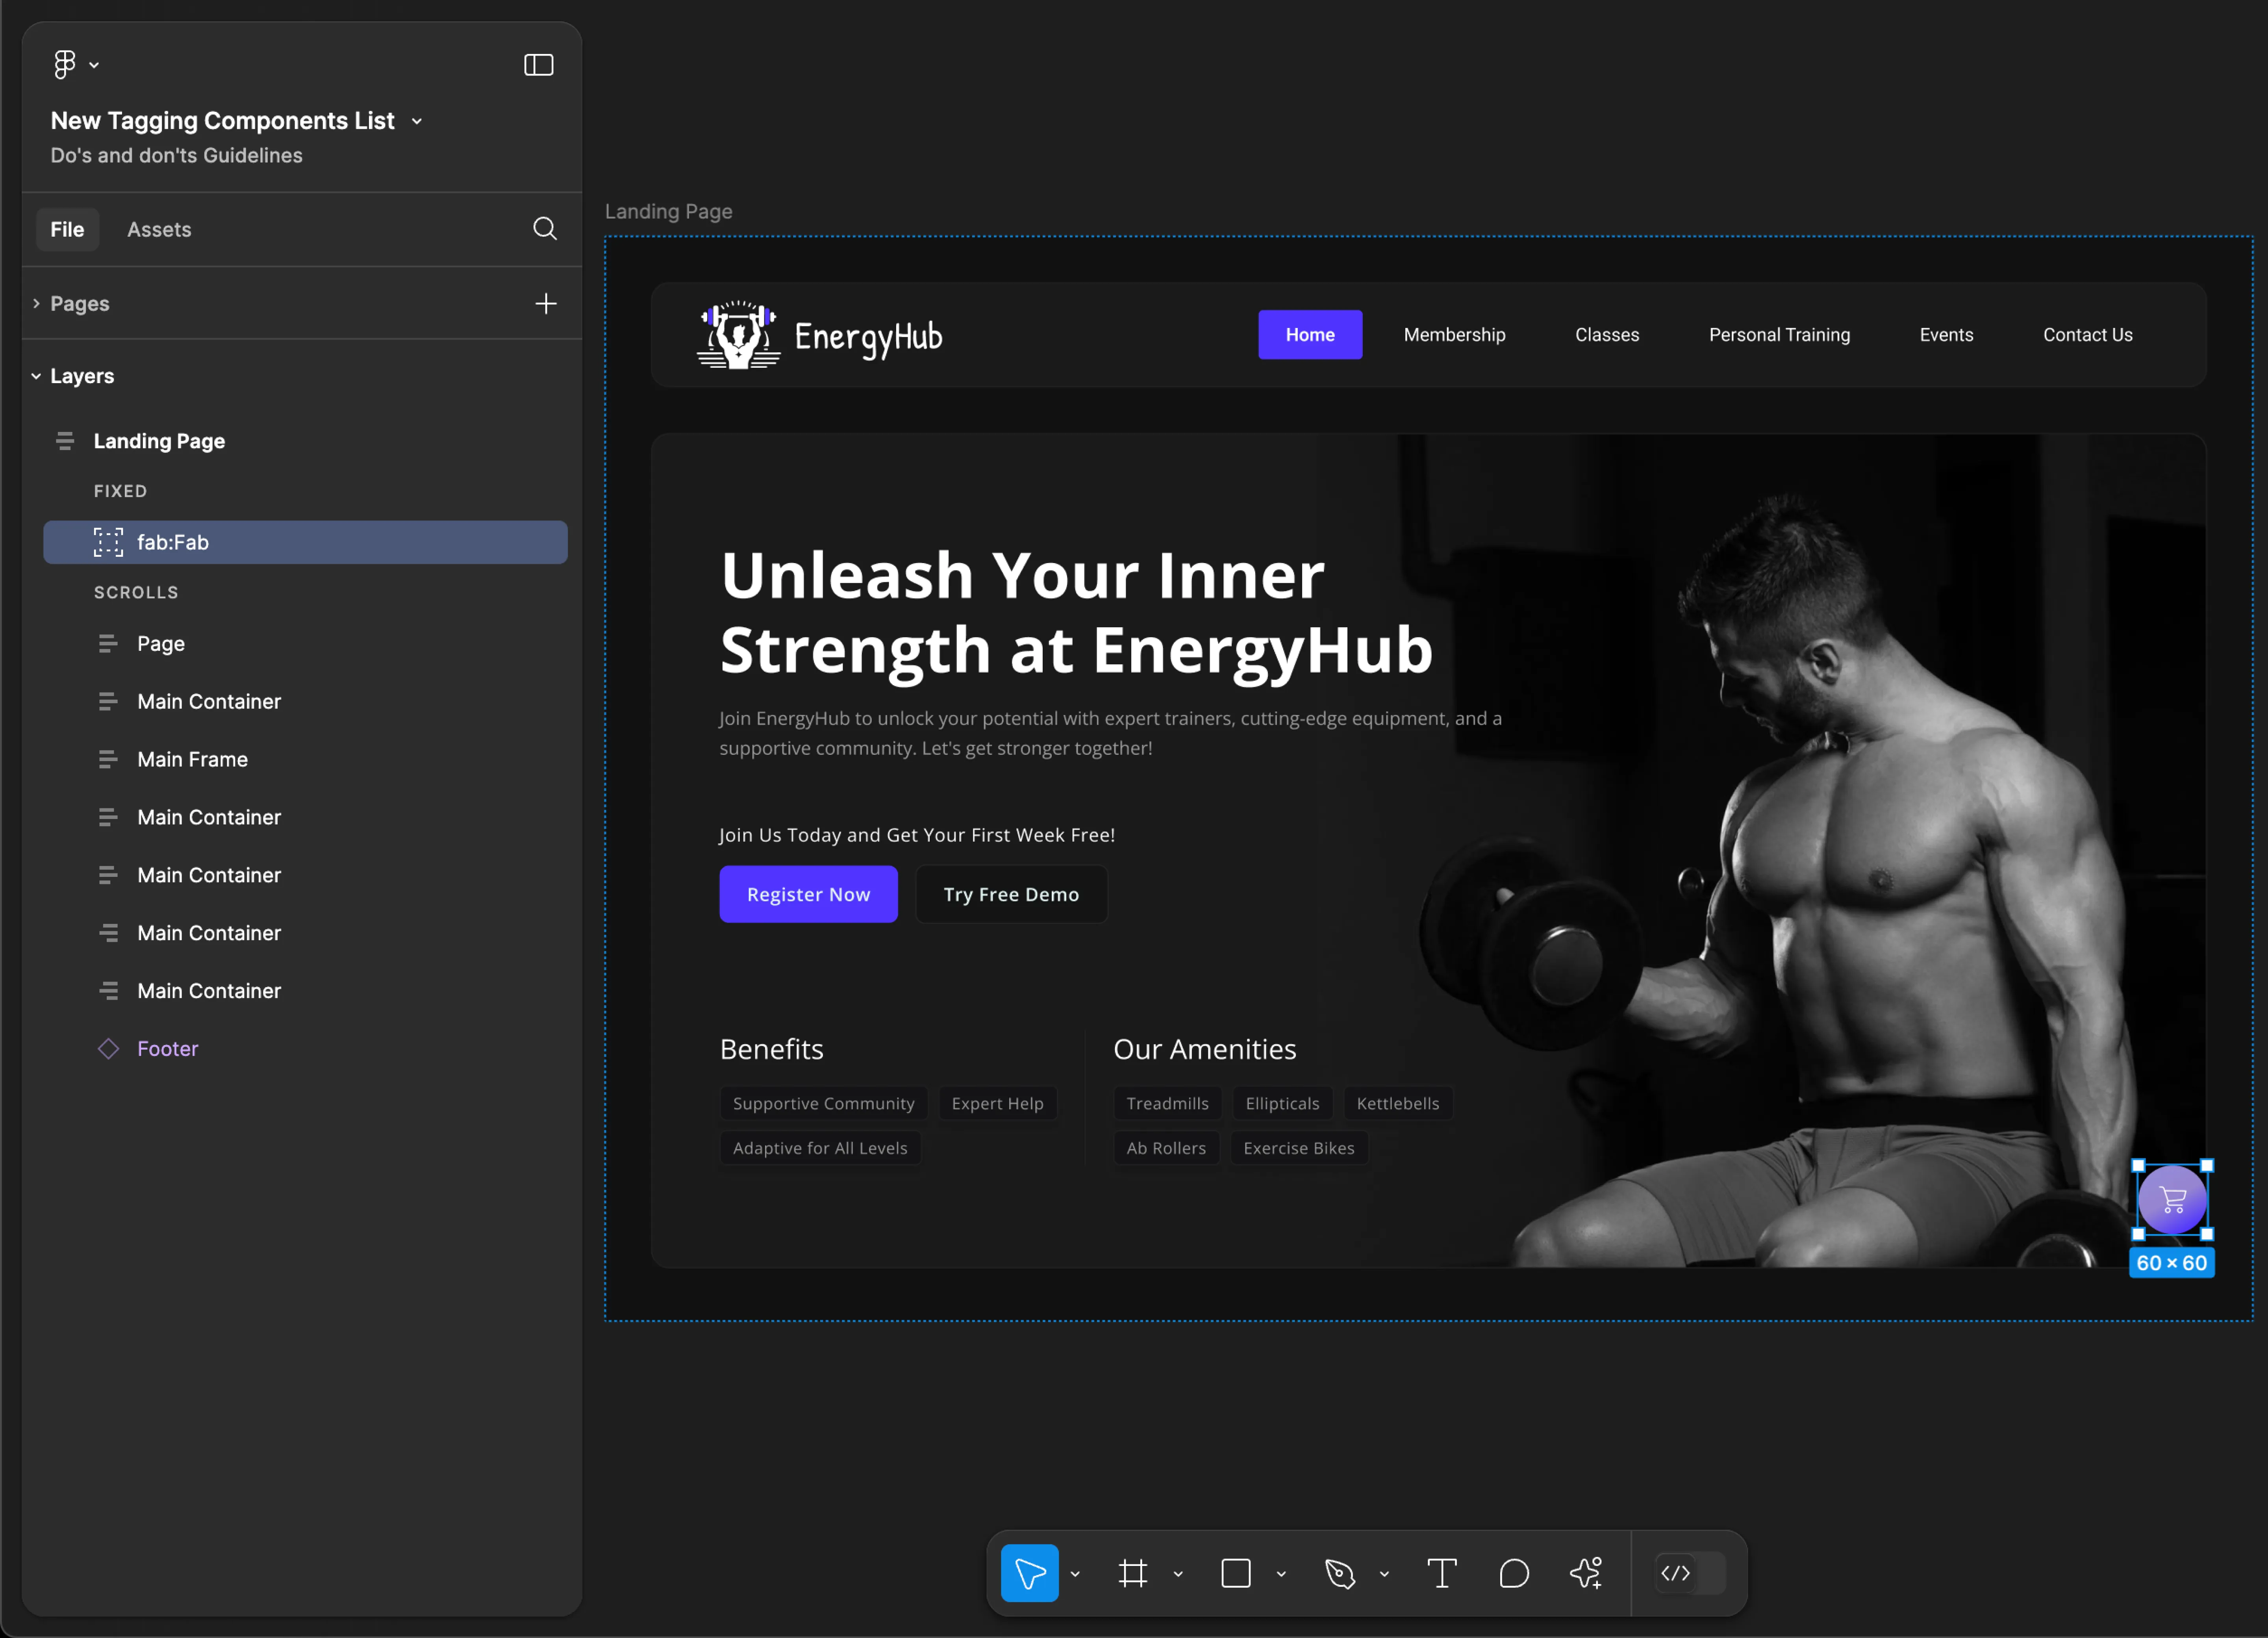Open the search icon in the sidebar

point(544,229)
